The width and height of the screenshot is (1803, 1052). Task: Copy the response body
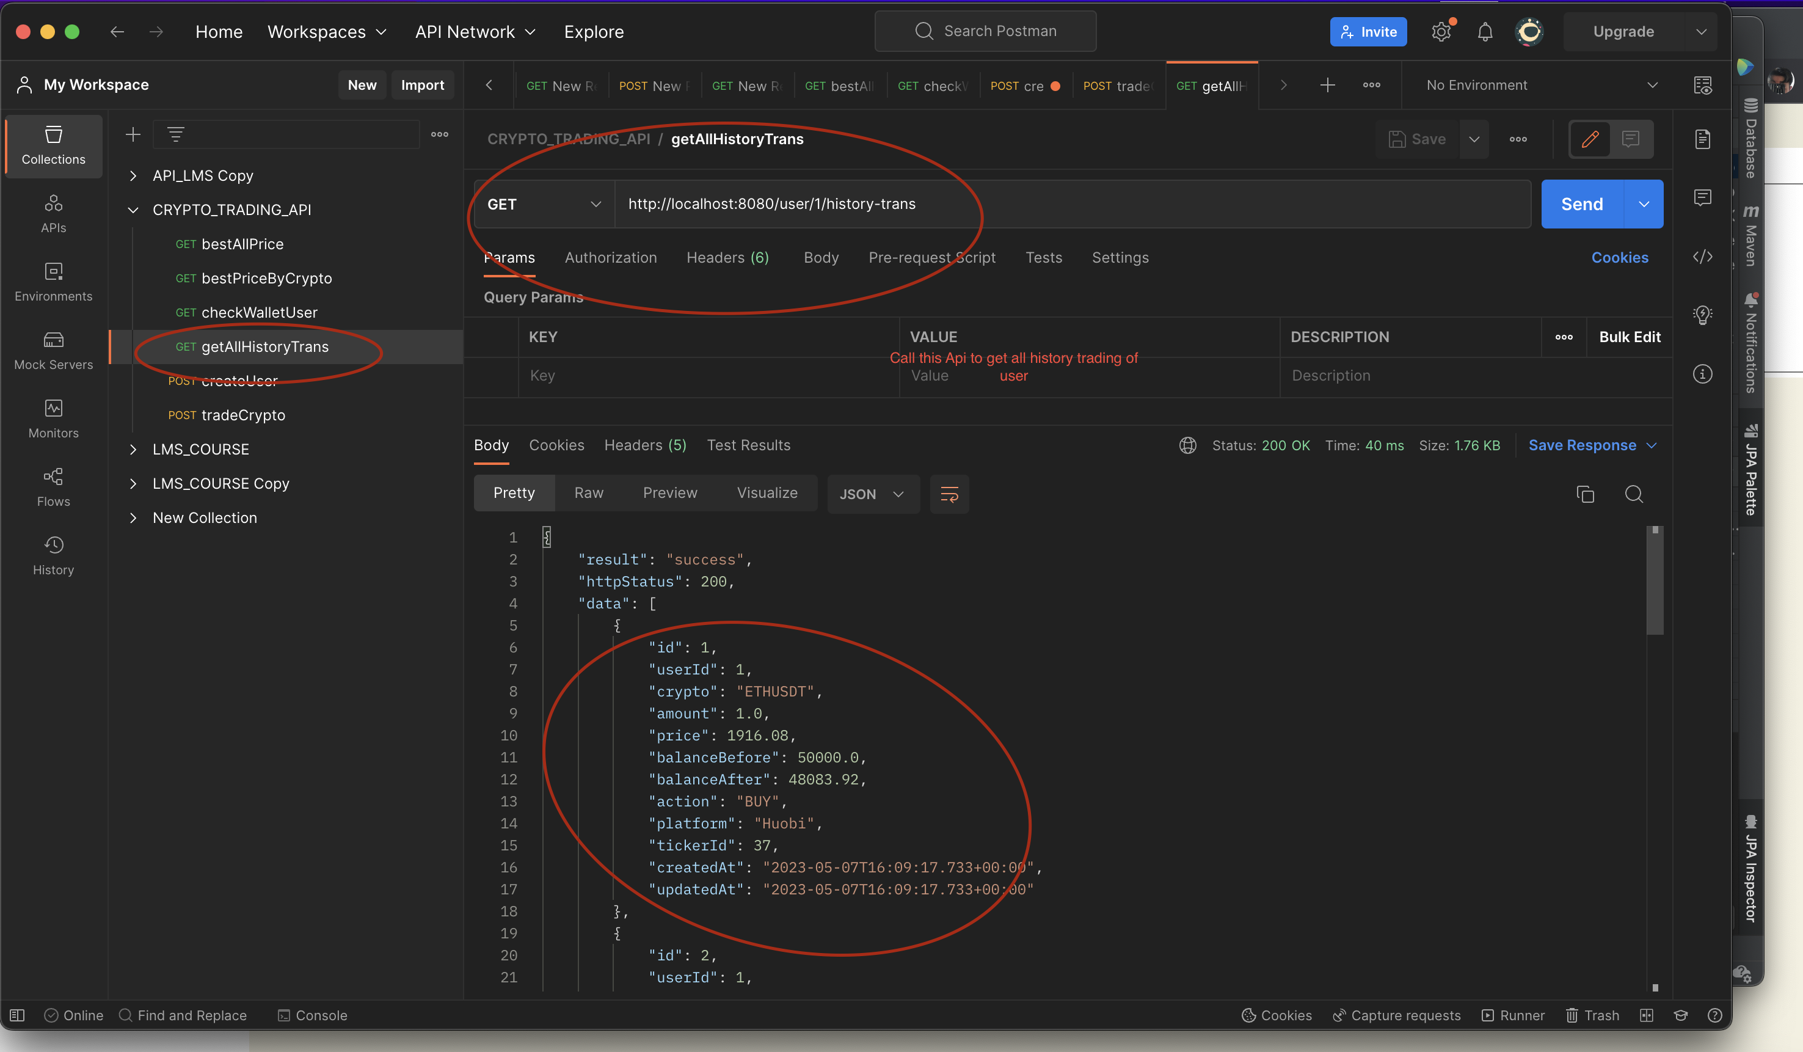pyautogui.click(x=1586, y=494)
